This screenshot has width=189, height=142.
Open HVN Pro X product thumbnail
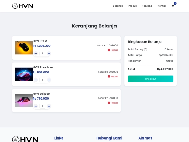(x=24, y=48)
